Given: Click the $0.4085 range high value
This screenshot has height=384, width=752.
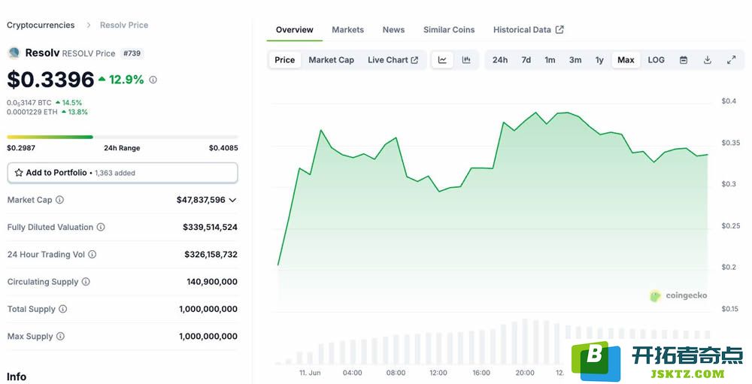Looking at the screenshot, I should point(223,147).
